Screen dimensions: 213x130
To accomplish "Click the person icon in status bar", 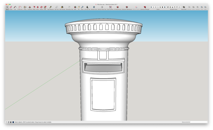I will point(11,122).
